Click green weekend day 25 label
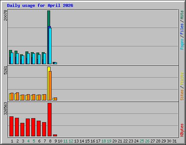The width and height of the screenshot is (186, 145). (x=142, y=141)
